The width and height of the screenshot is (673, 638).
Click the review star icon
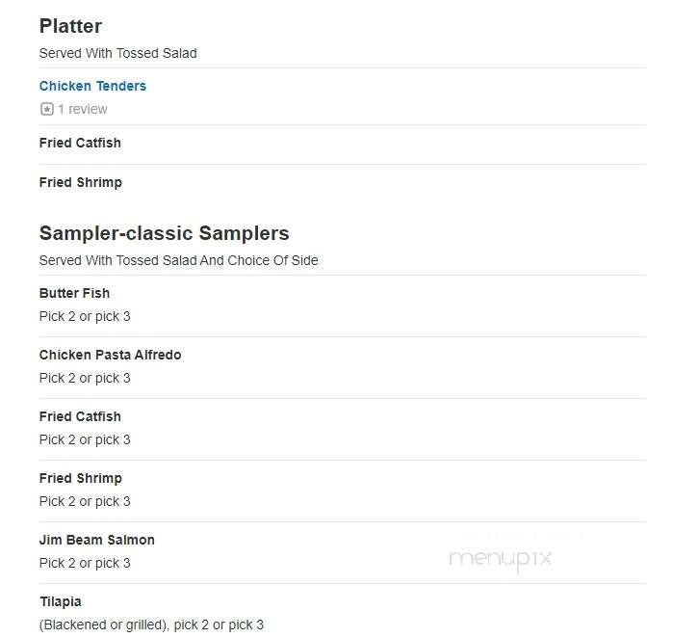[47, 109]
